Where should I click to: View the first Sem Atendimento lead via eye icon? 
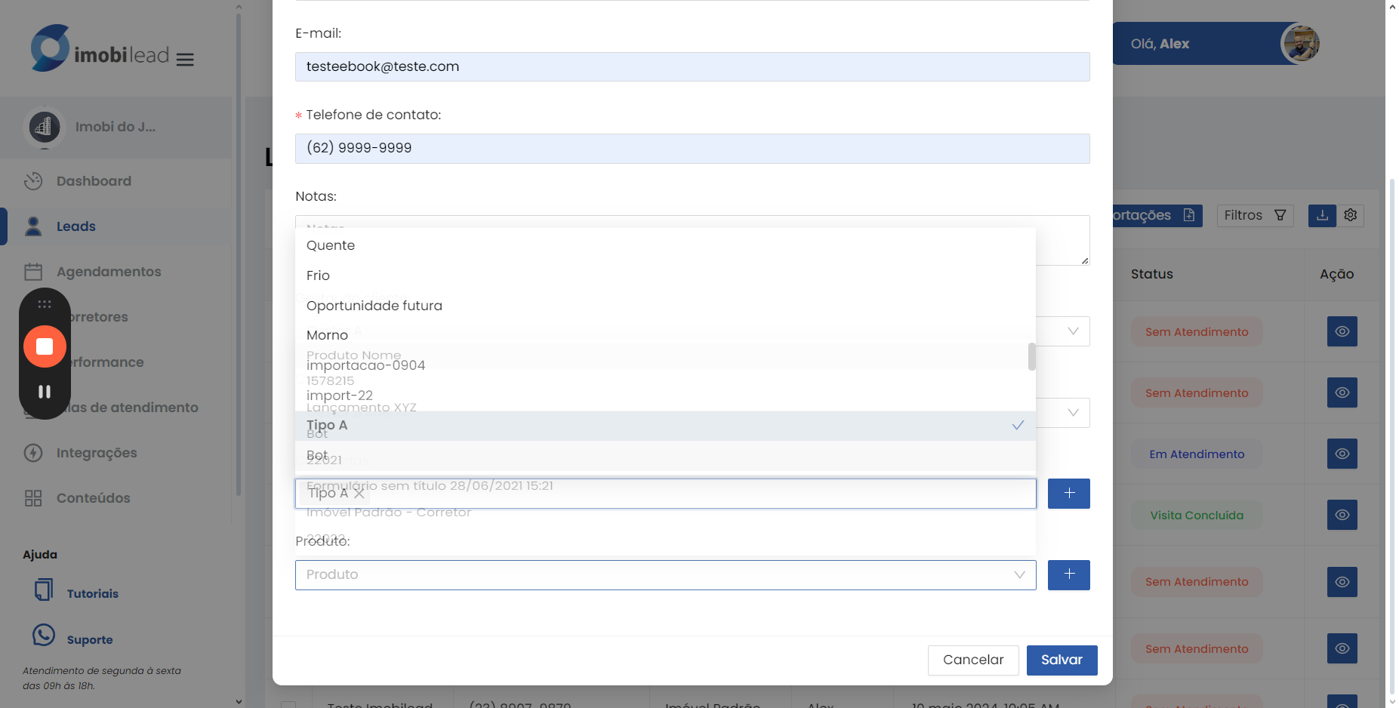click(1342, 331)
